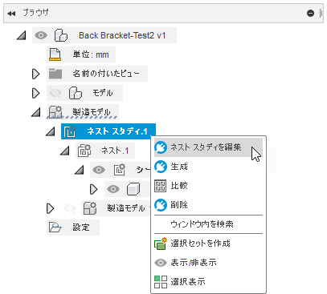Click the ネスト スタディ.1 study icon
327x294 pixels.
click(70, 131)
